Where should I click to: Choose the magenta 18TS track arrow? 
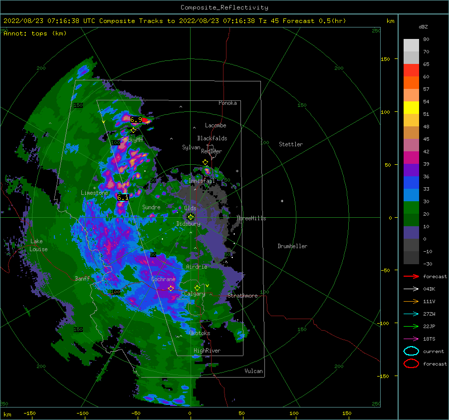click(411, 339)
